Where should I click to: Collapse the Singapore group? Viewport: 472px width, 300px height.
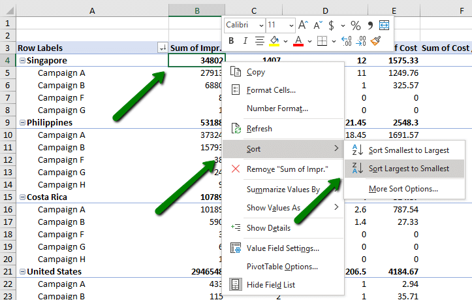click(x=22, y=61)
